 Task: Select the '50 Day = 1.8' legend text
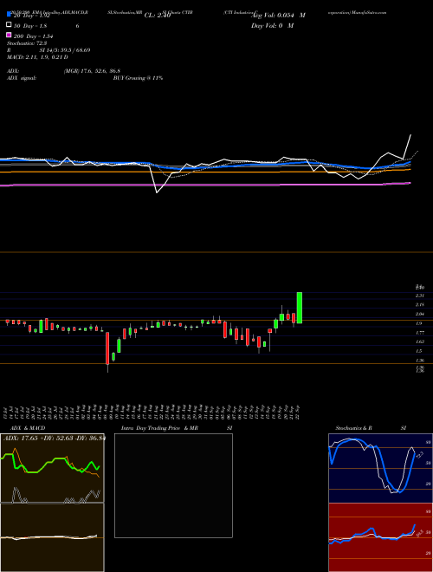(x=30, y=26)
